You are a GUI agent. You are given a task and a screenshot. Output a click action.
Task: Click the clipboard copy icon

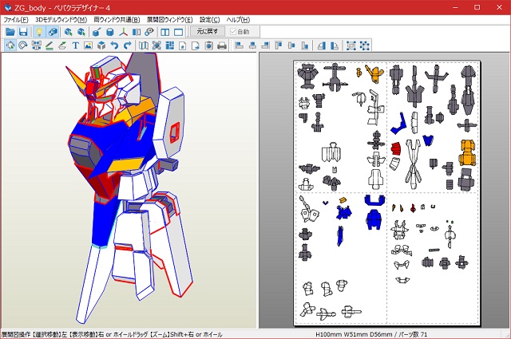(208, 45)
